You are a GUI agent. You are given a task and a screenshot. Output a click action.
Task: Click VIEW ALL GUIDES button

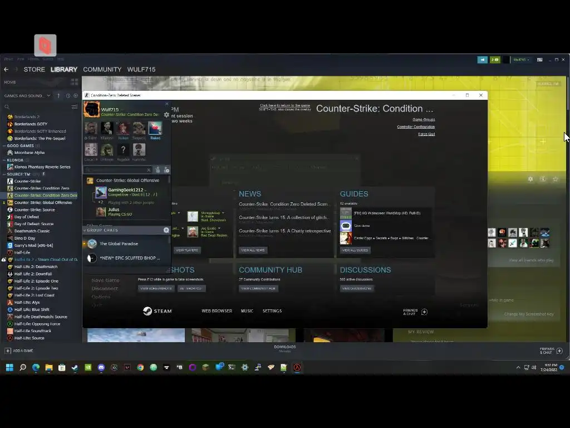(355, 250)
